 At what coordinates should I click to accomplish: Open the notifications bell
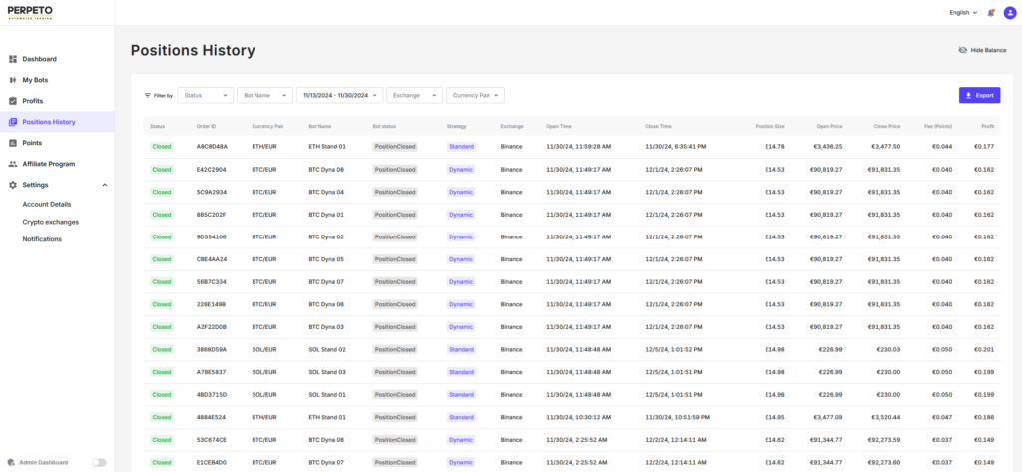[991, 12]
